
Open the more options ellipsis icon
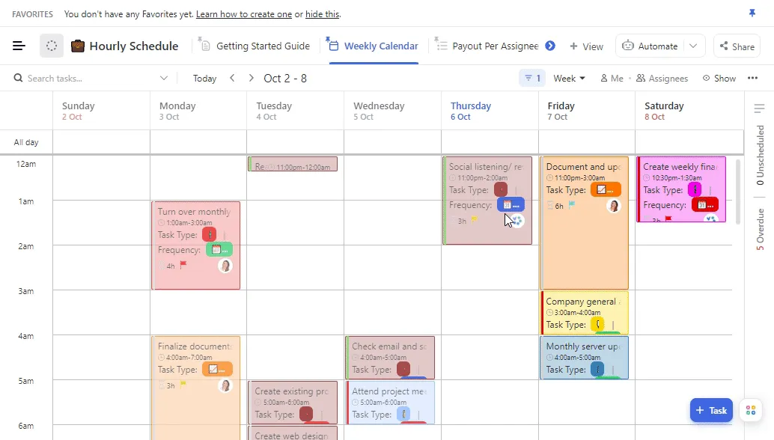(753, 78)
